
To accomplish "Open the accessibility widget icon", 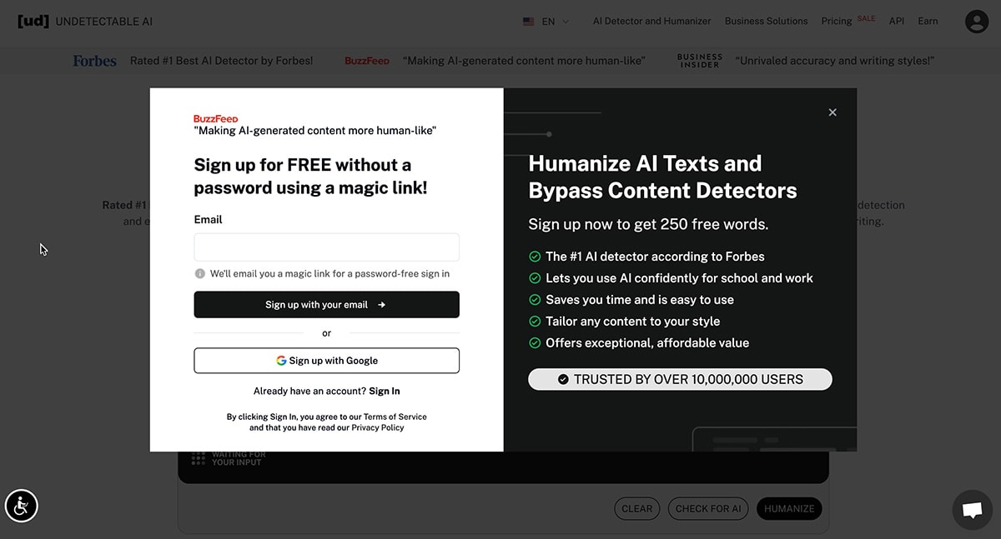I will [21, 506].
